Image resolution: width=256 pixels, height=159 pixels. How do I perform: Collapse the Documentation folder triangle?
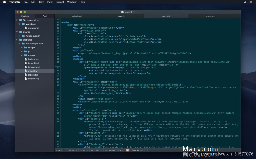tap(17, 20)
